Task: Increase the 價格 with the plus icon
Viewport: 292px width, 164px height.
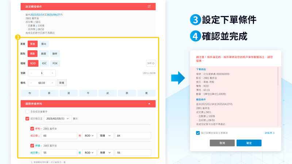Action: (x=53, y=83)
